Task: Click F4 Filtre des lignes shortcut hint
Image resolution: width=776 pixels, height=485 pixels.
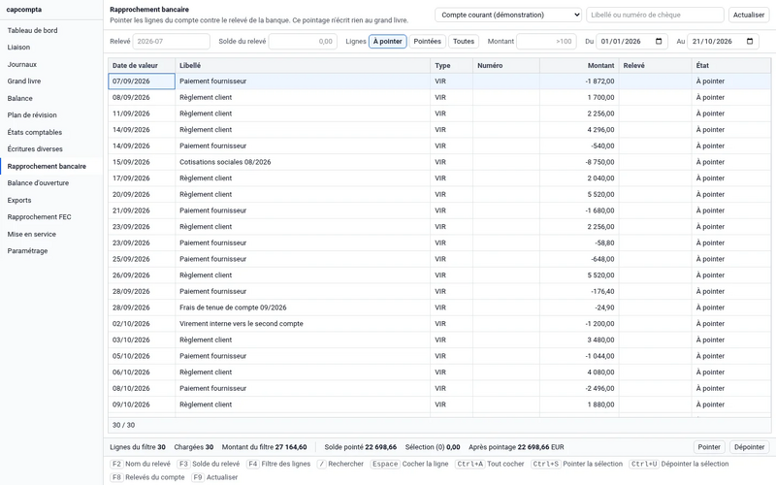Action: coord(278,464)
